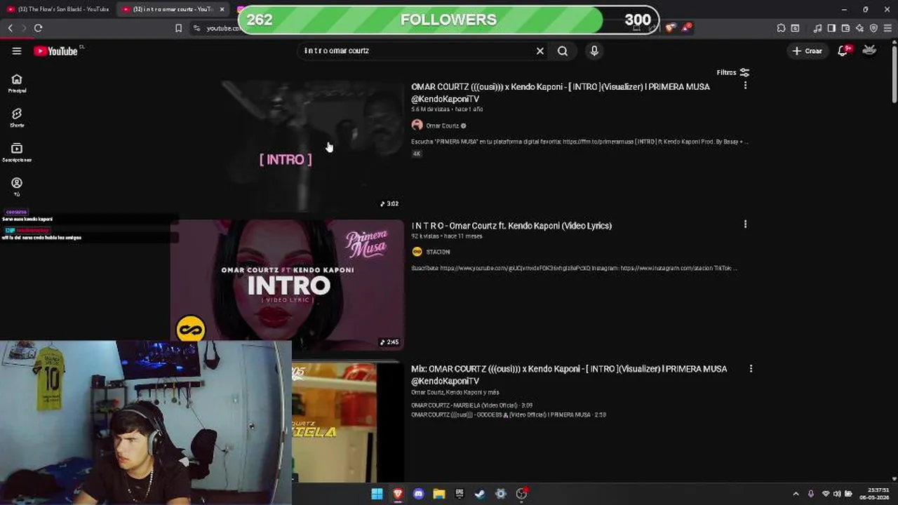Open Discord from the taskbar
898x505 pixels.
(418, 494)
